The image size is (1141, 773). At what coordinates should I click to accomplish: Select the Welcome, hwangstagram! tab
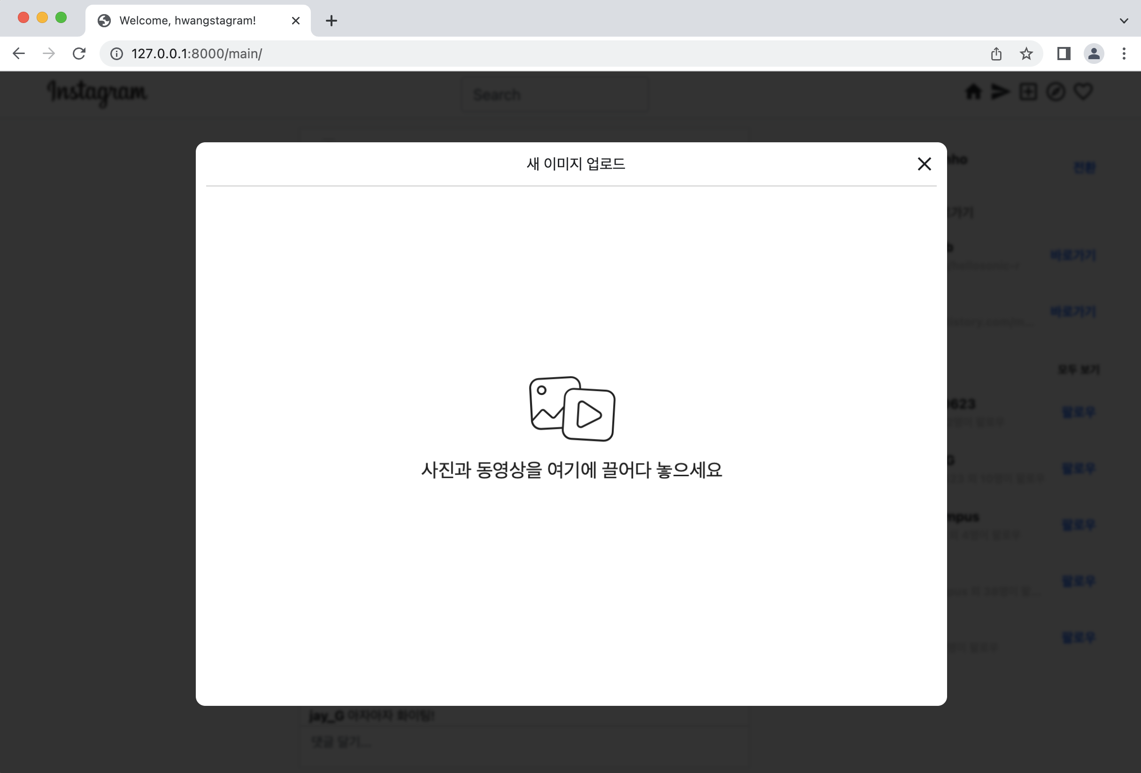coord(187,21)
